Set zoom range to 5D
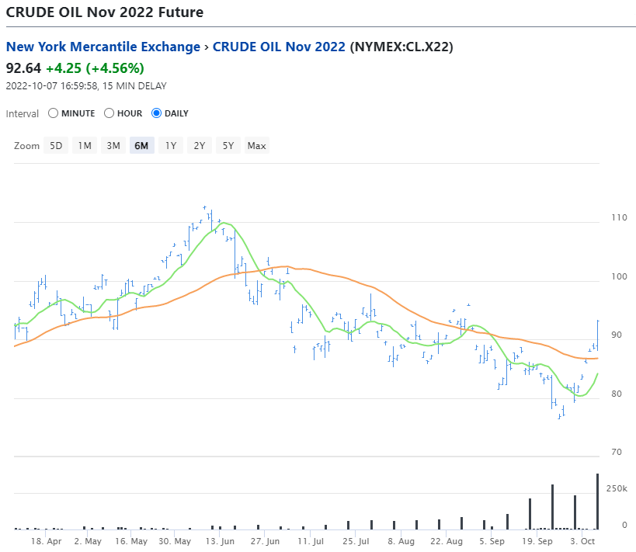 click(x=56, y=146)
